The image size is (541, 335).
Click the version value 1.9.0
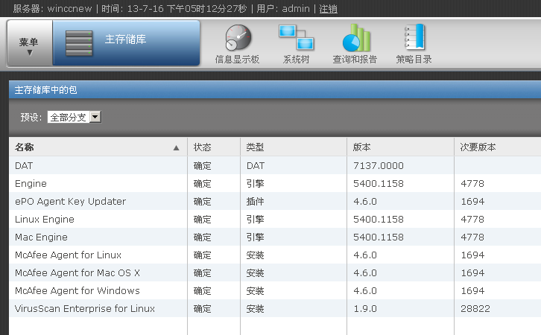pos(365,308)
